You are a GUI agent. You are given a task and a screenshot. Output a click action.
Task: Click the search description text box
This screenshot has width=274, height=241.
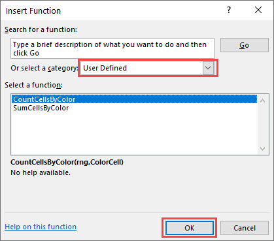112,48
